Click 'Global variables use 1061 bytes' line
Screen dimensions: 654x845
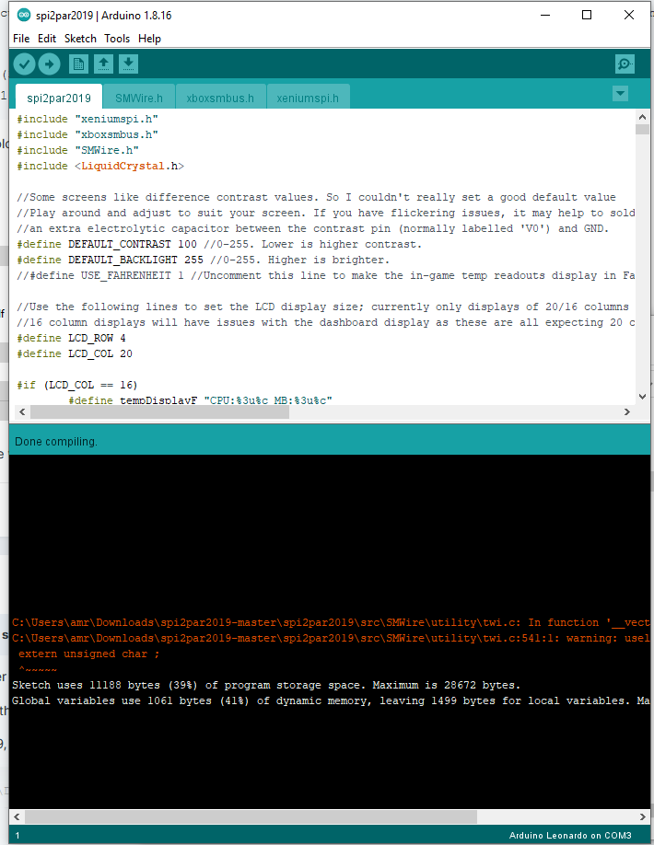[331, 700]
